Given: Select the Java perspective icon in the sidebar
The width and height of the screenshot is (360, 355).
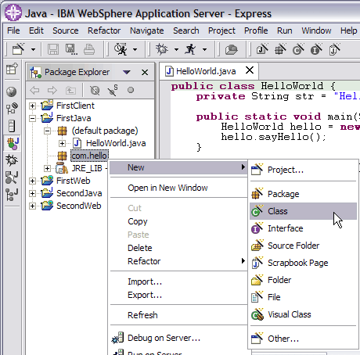Looking at the screenshot, I should pyautogui.click(x=13, y=143).
